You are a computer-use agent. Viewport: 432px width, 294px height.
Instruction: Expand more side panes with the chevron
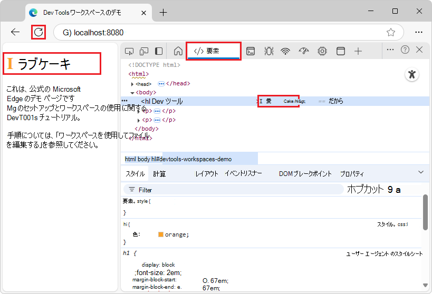click(421, 172)
